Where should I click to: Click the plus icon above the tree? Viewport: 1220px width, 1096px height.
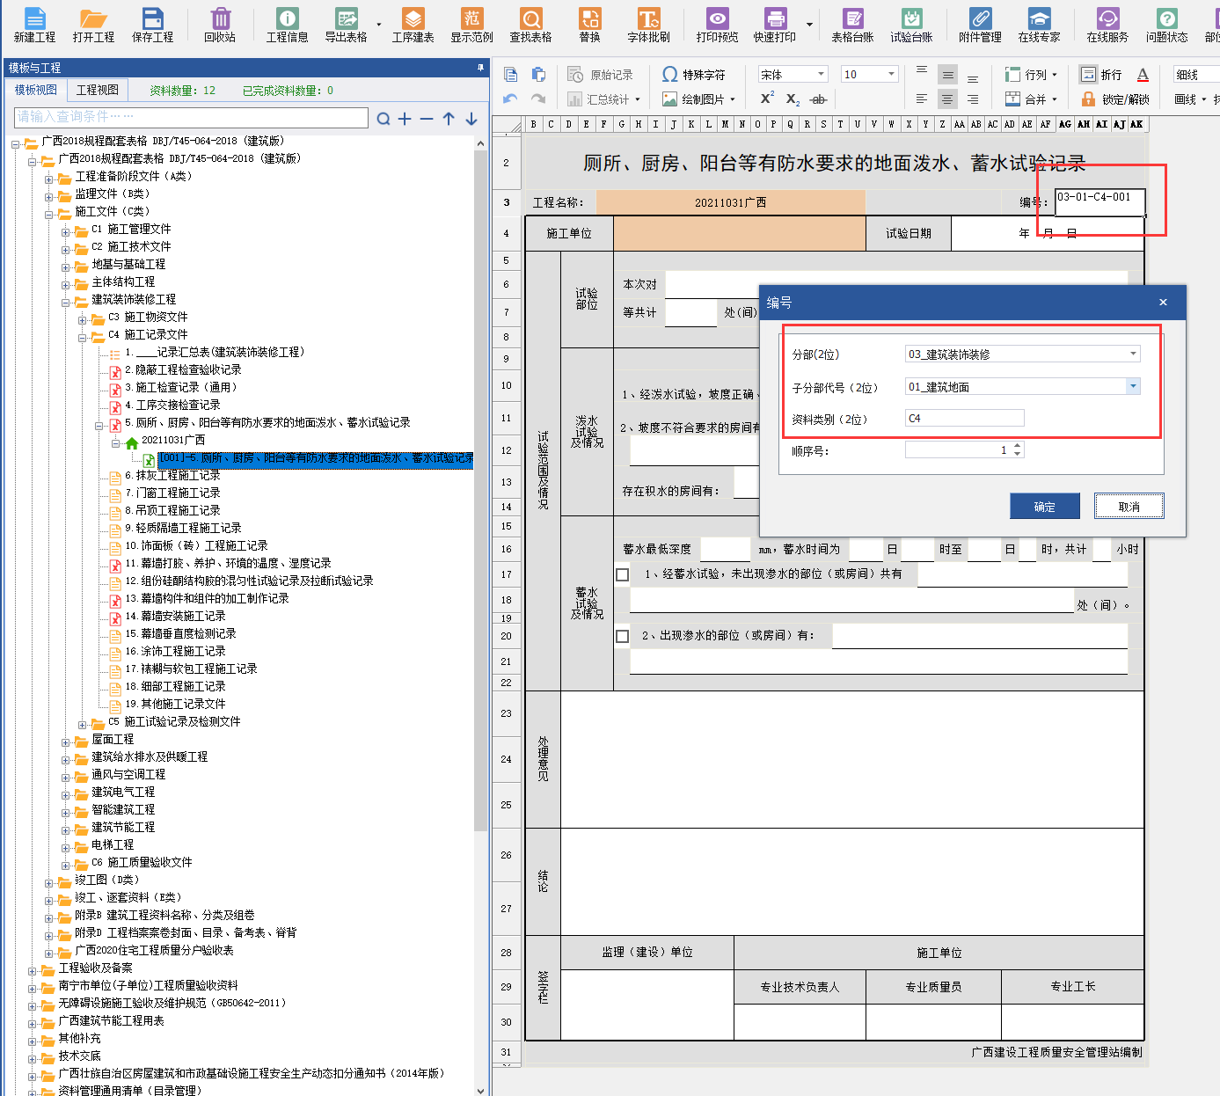click(x=405, y=119)
